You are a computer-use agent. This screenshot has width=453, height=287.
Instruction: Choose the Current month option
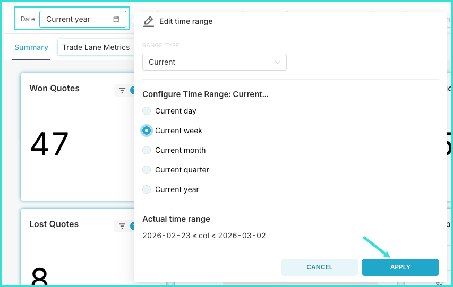147,150
